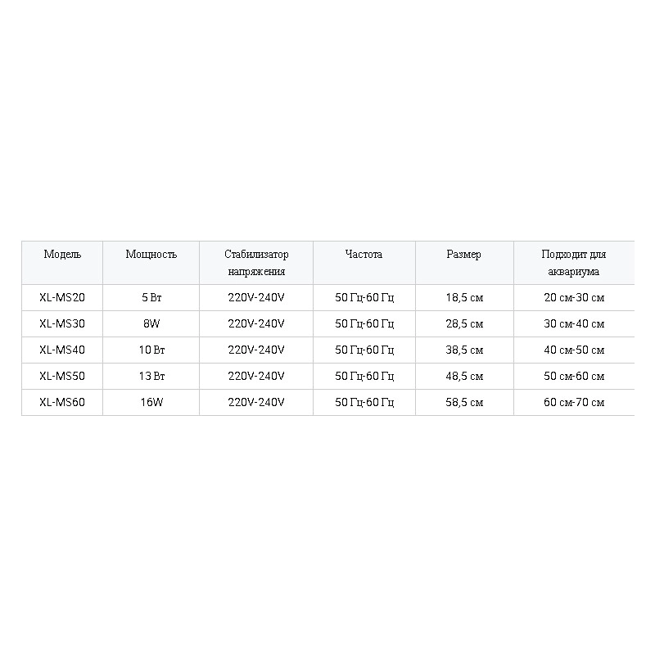The height and width of the screenshot is (655, 655).
Task: Click the XL-MS50 model cell
Action: (62, 376)
